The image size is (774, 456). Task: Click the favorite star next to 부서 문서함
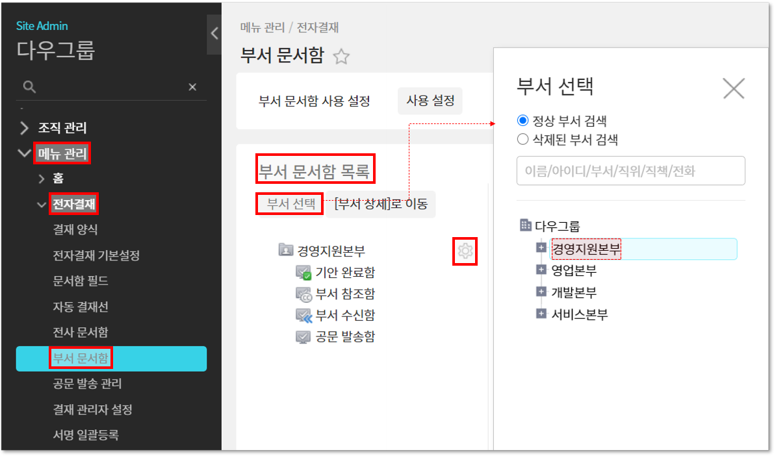click(x=341, y=57)
